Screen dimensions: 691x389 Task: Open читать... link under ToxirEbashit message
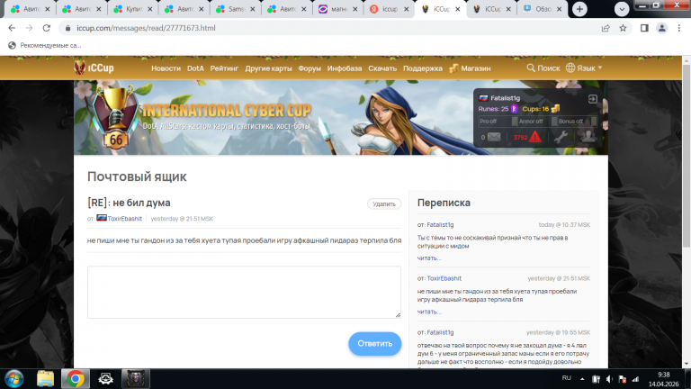pos(429,312)
